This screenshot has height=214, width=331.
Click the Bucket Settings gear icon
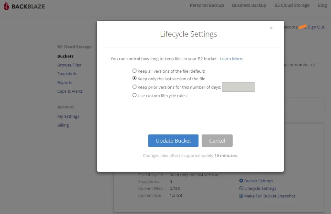(241, 181)
